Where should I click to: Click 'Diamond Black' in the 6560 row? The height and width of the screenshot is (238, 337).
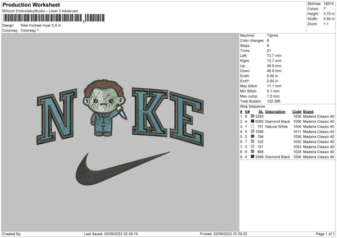[x=277, y=122]
